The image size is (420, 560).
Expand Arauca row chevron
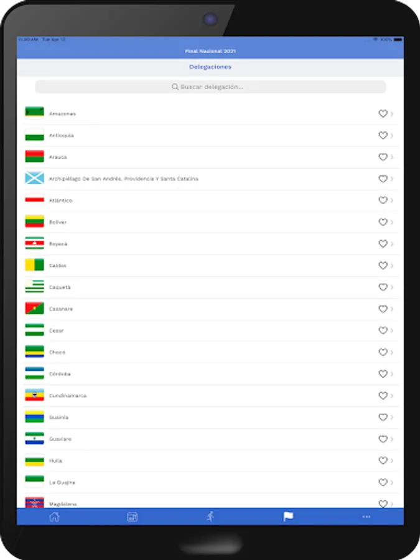[x=392, y=157]
